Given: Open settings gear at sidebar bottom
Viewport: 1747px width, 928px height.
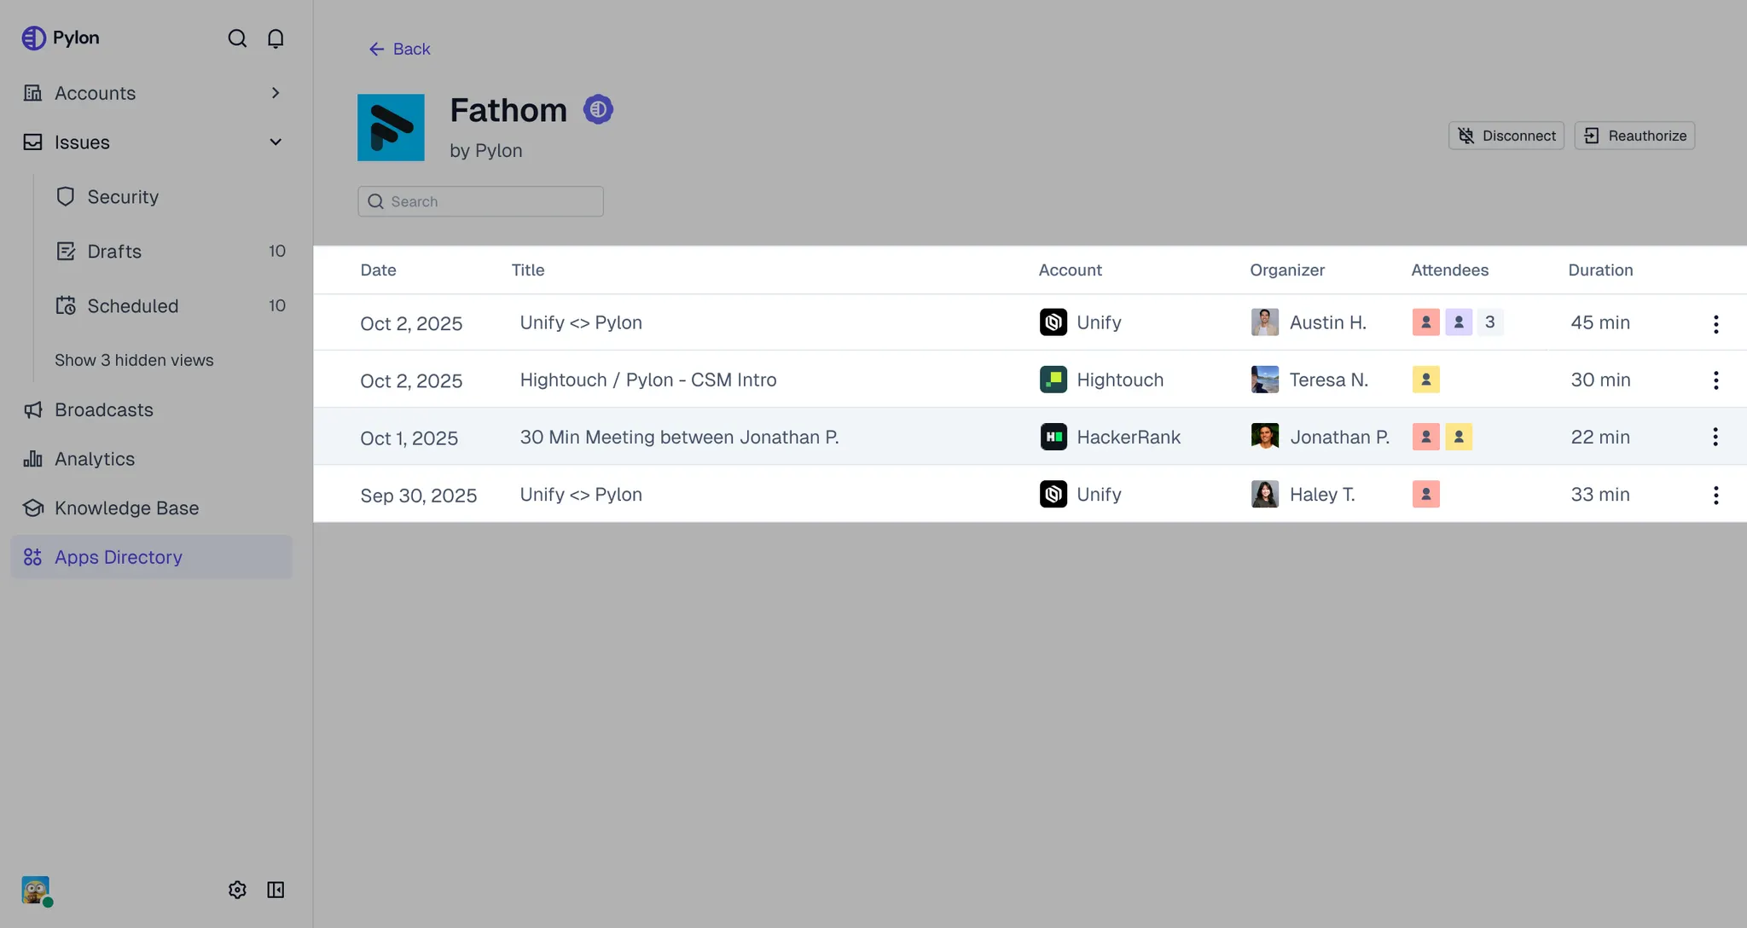Looking at the screenshot, I should pyautogui.click(x=237, y=890).
